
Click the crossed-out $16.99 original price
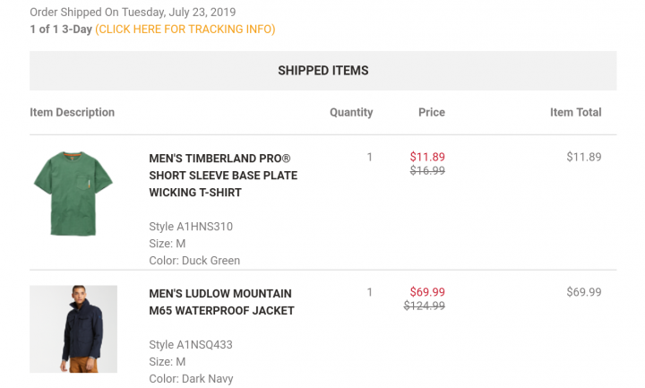427,170
